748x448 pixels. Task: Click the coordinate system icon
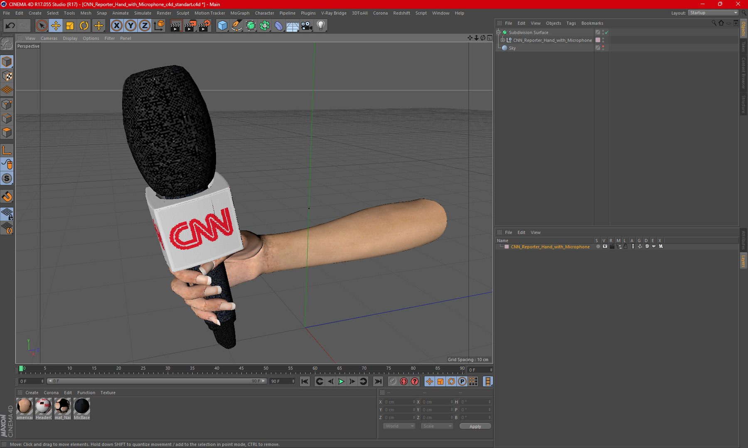tap(159, 26)
